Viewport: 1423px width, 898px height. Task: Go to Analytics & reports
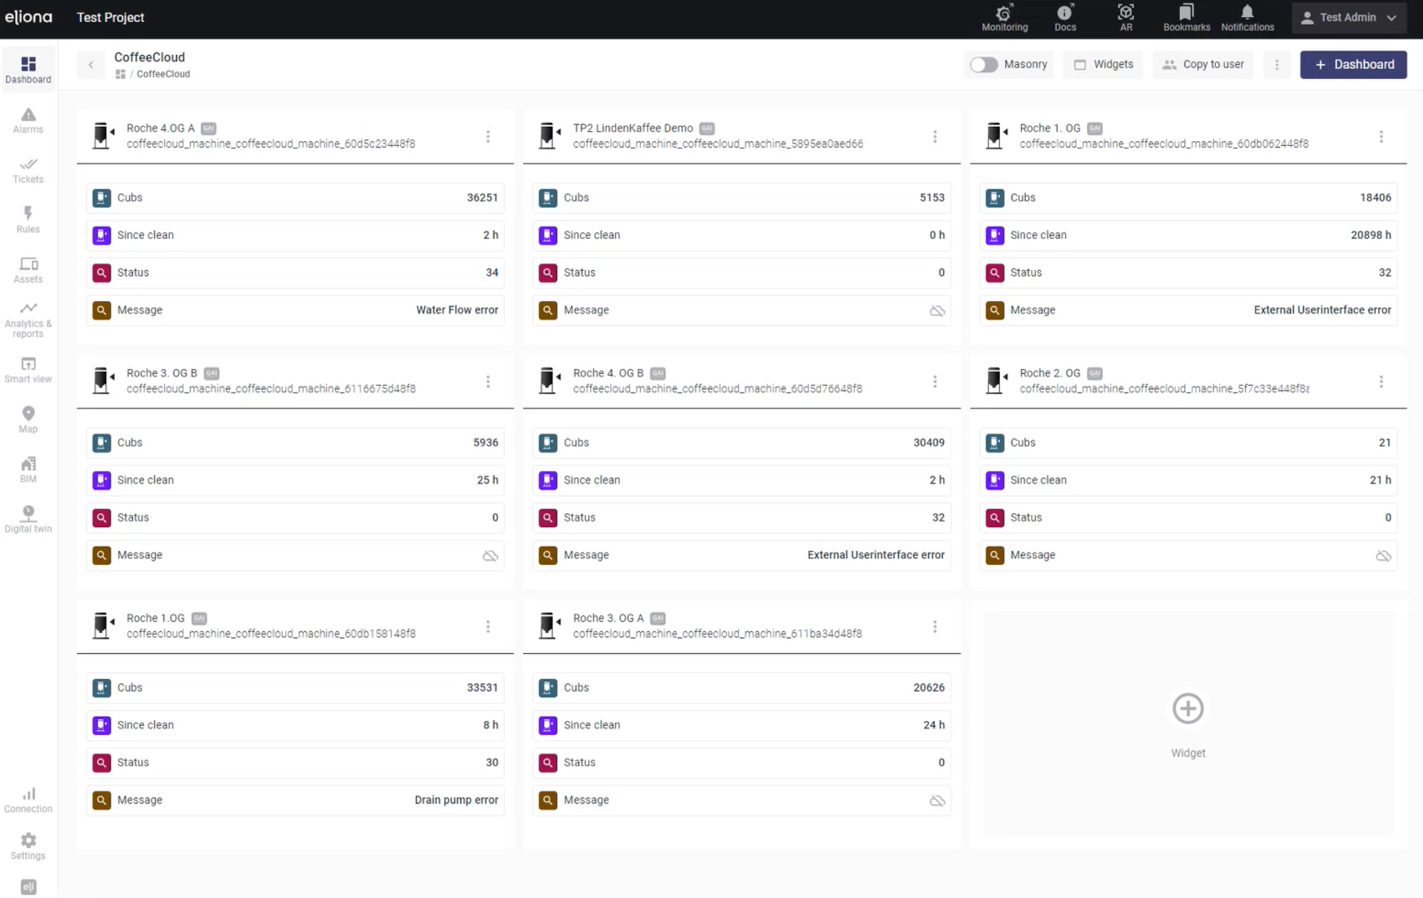(x=28, y=319)
